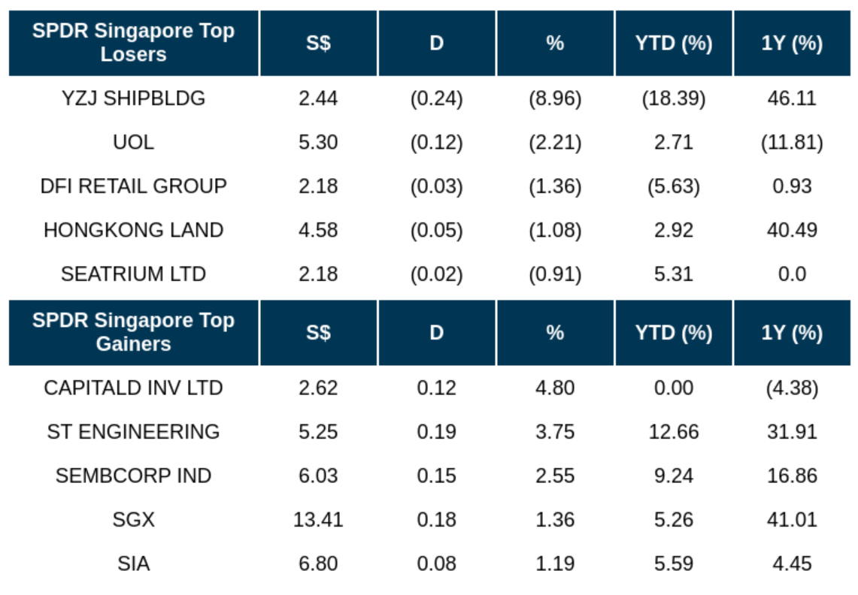Click DFI RETAIL GROUP in losers table

[x=133, y=186]
